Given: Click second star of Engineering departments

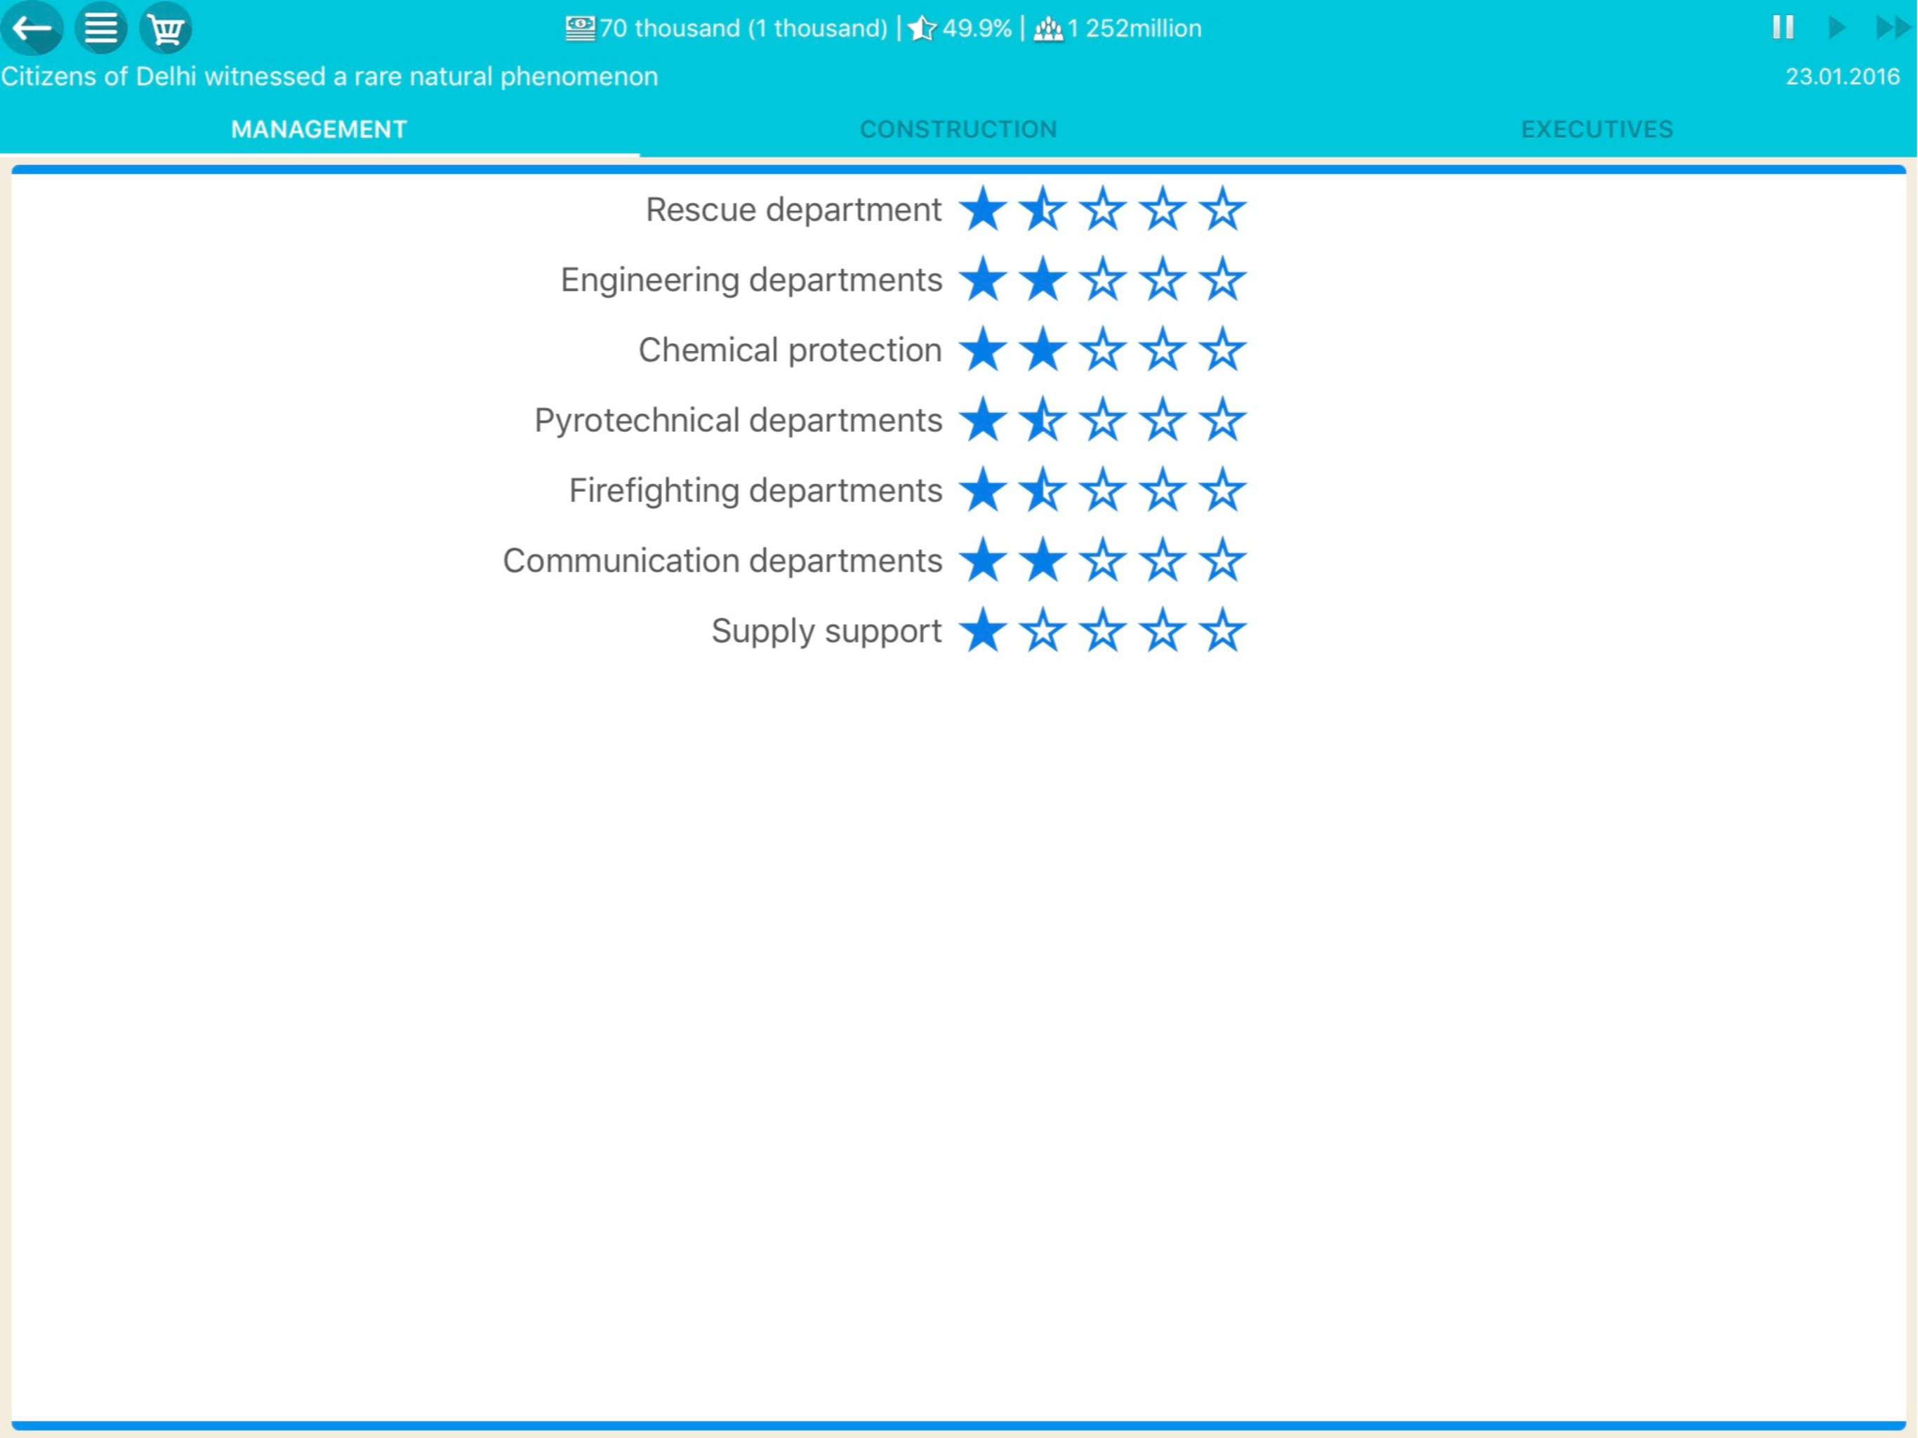Looking at the screenshot, I should (x=1043, y=280).
